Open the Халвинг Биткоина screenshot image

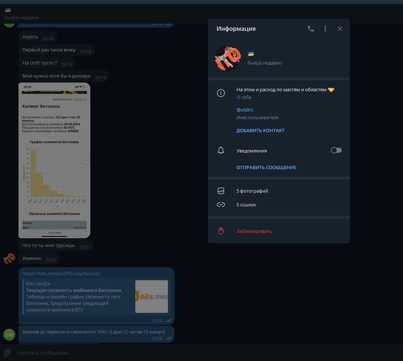54,160
